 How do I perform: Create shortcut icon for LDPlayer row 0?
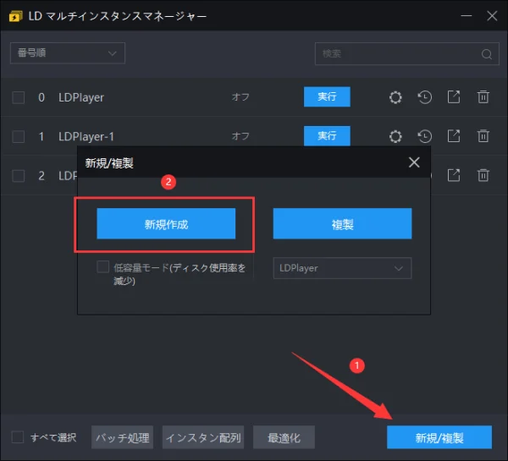pos(454,96)
